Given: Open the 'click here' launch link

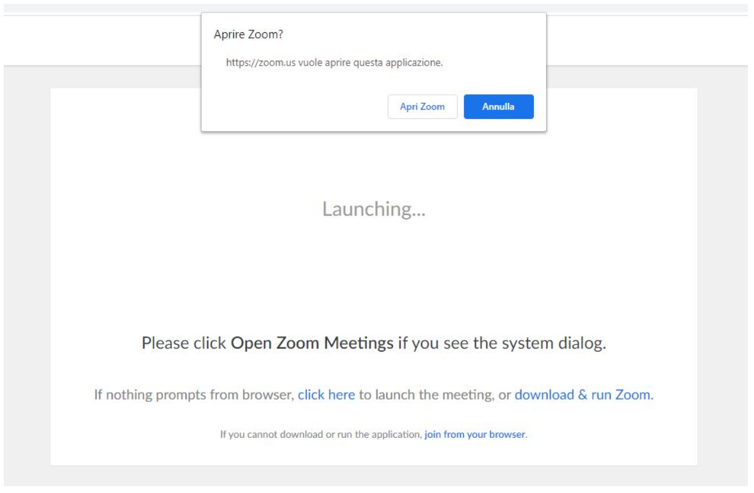Looking at the screenshot, I should click(326, 395).
